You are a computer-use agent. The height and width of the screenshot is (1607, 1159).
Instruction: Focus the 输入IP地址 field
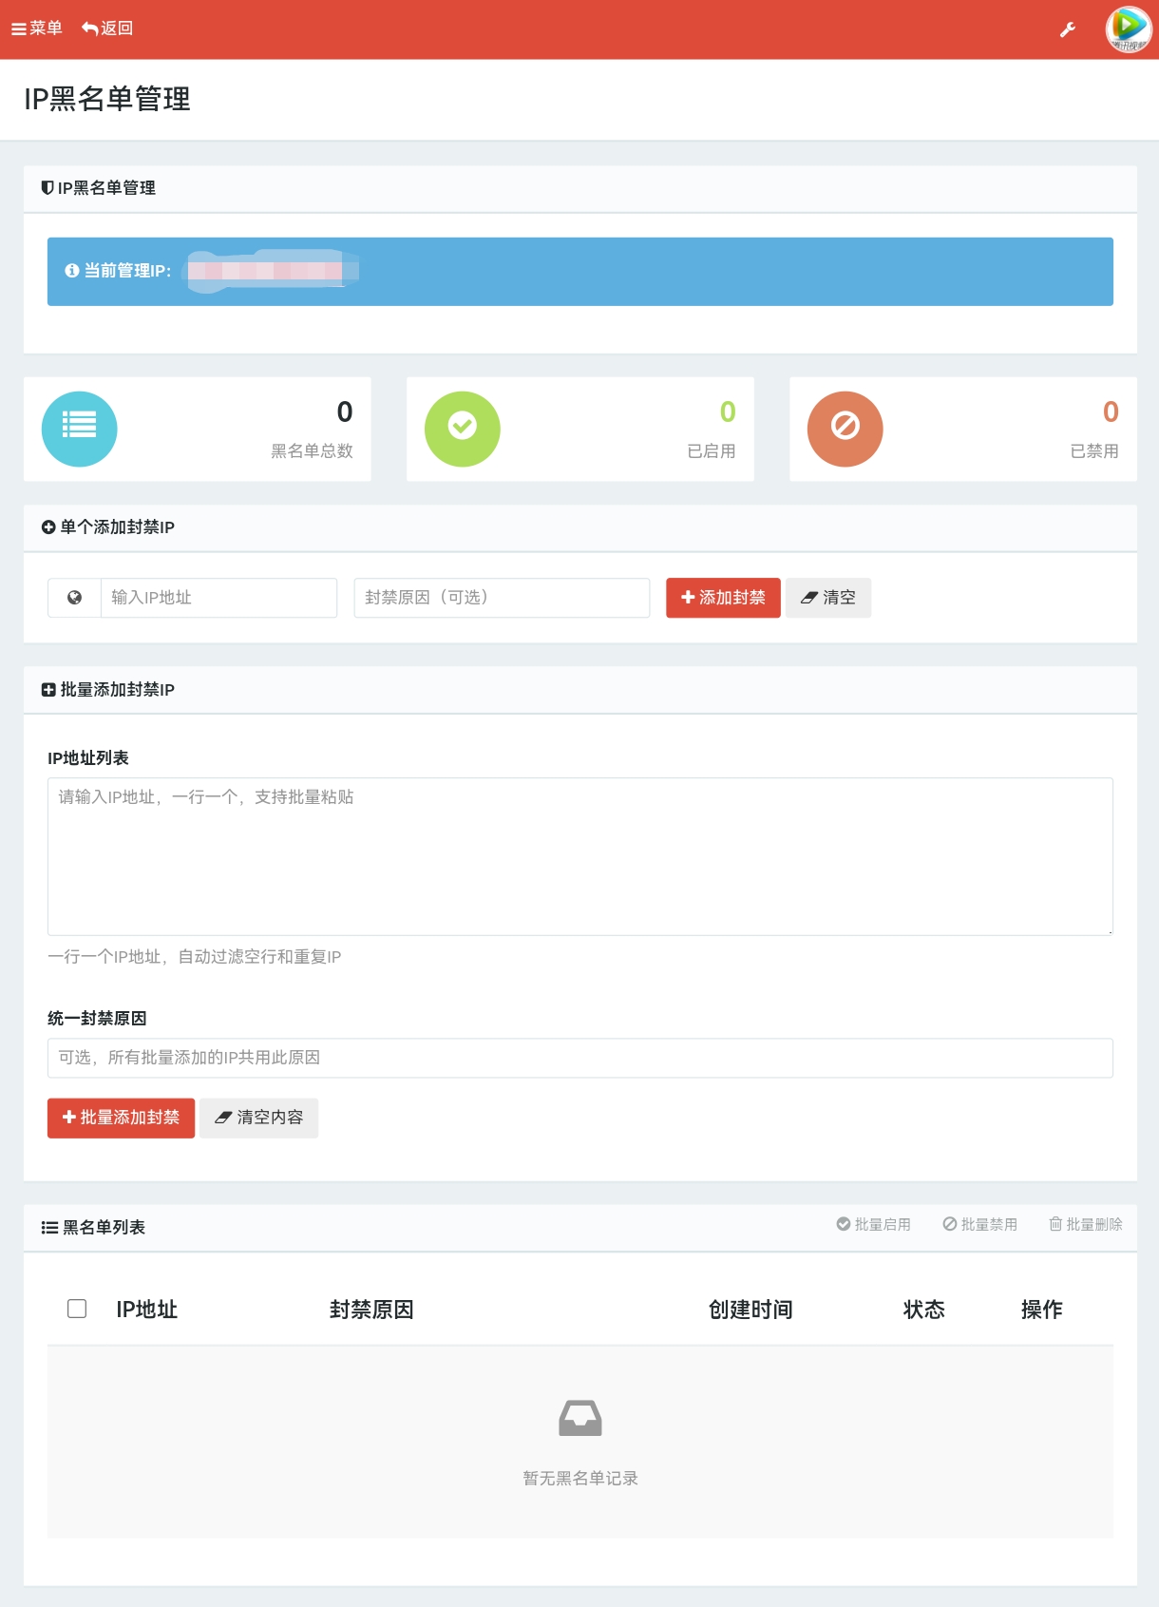[218, 598]
